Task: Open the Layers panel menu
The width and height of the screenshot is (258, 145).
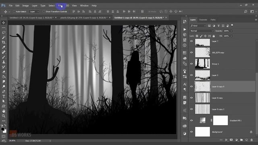Action: [256, 20]
